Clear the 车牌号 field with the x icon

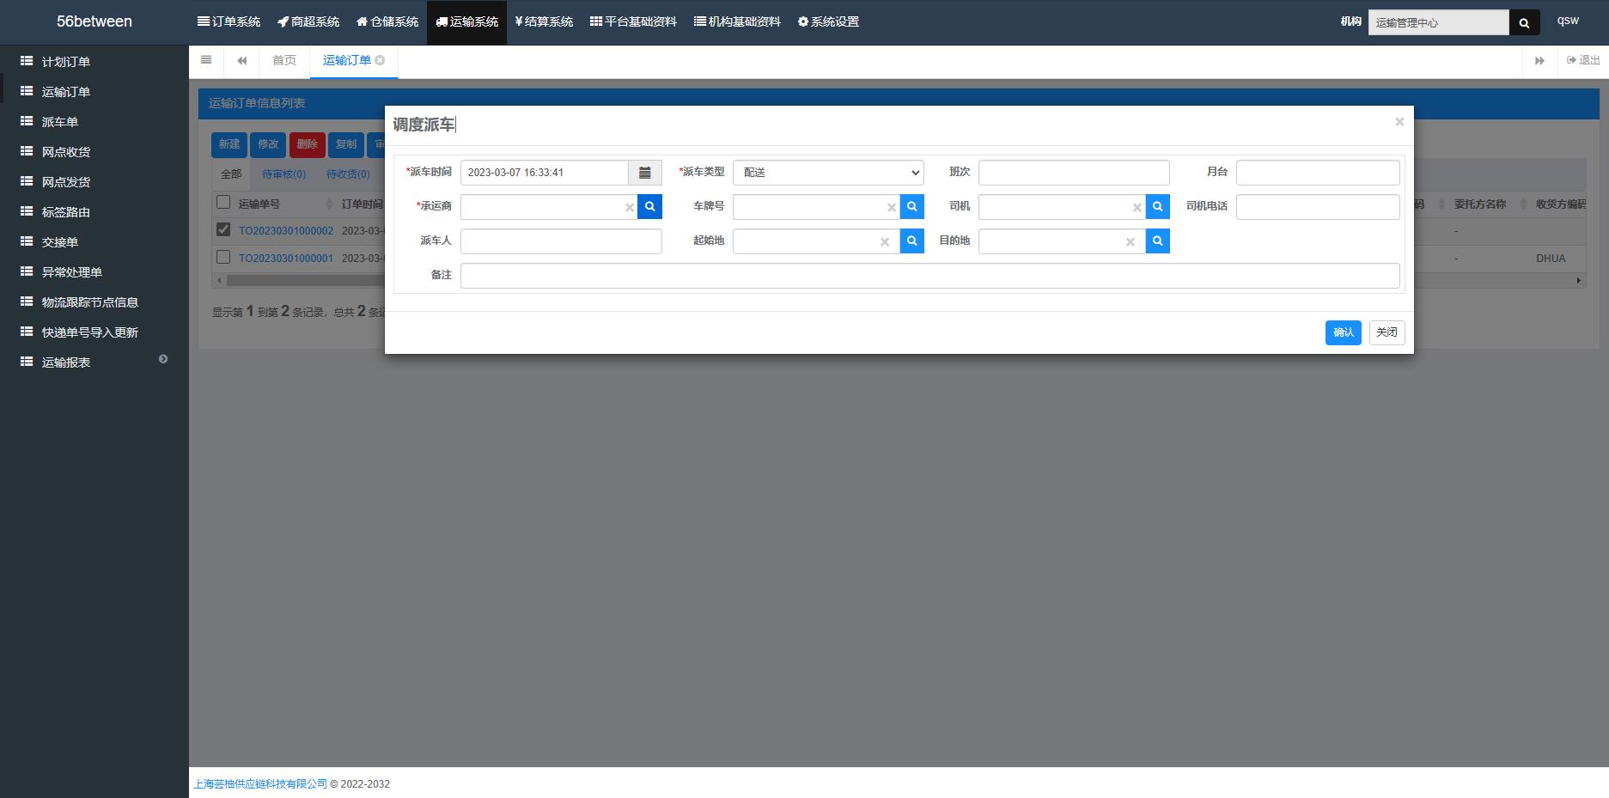point(891,208)
